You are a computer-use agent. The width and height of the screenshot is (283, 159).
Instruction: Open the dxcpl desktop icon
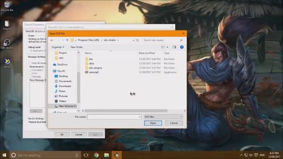coord(7,63)
